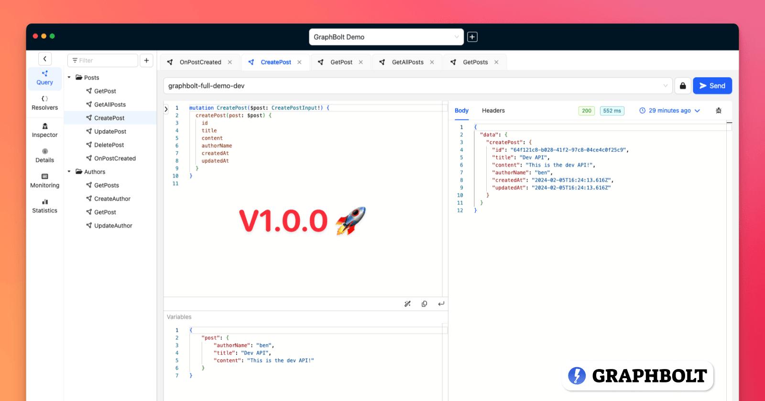The image size is (765, 401).
Task: Click the "id" value line in response
Action: [560, 150]
